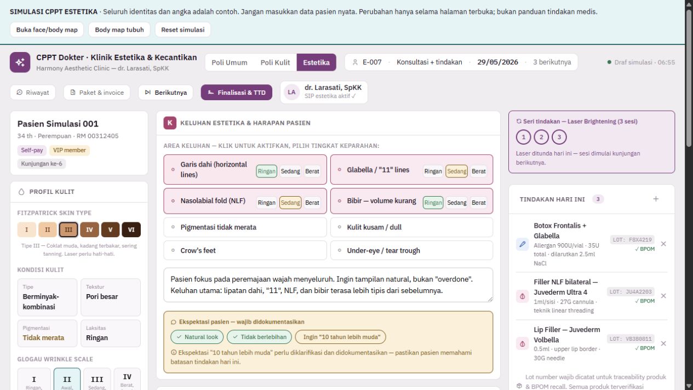
Task: Open the Tekstur Pori besar field
Action: pyautogui.click(x=111, y=297)
